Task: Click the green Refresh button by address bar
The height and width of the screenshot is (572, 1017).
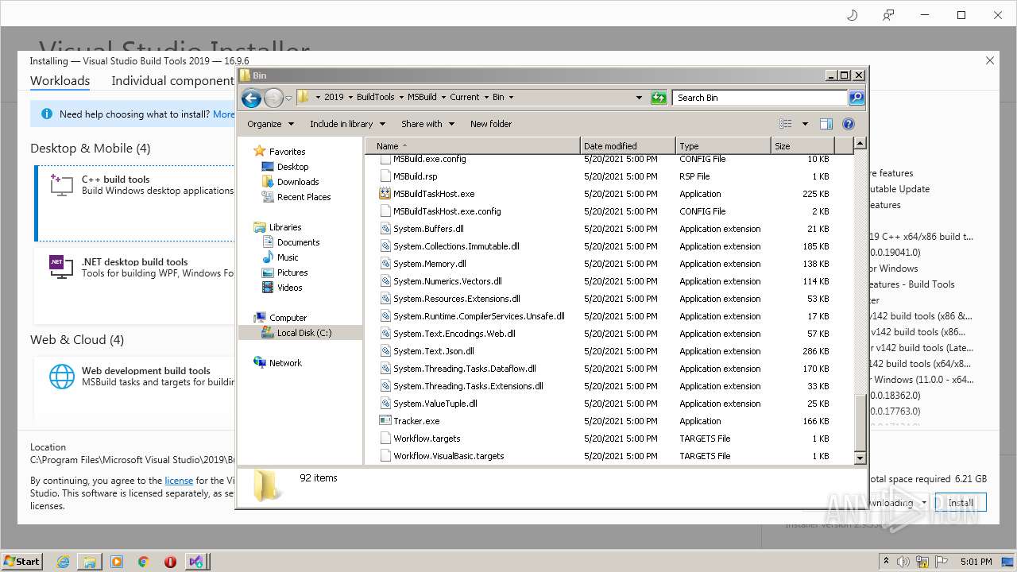Action: [x=658, y=98]
